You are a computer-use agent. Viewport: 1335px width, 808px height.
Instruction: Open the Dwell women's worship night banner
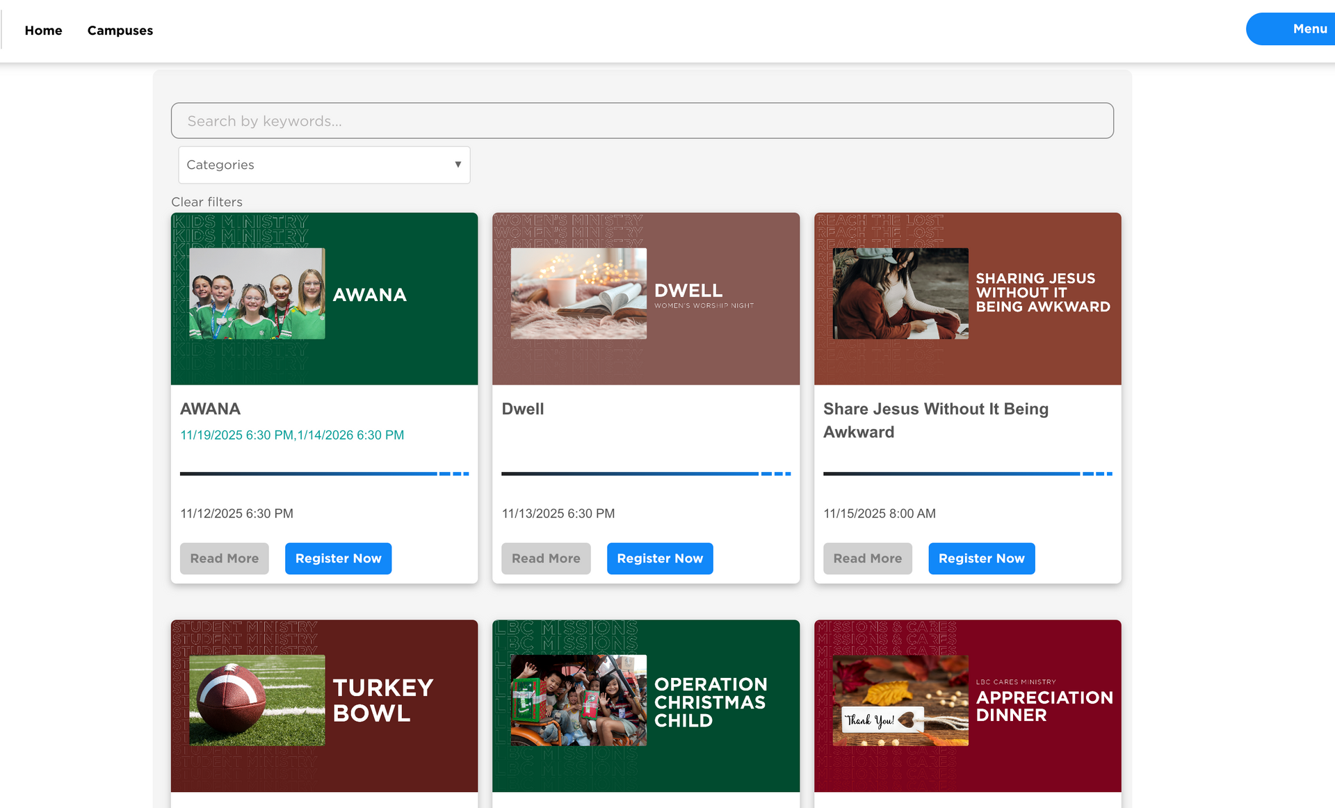point(645,298)
